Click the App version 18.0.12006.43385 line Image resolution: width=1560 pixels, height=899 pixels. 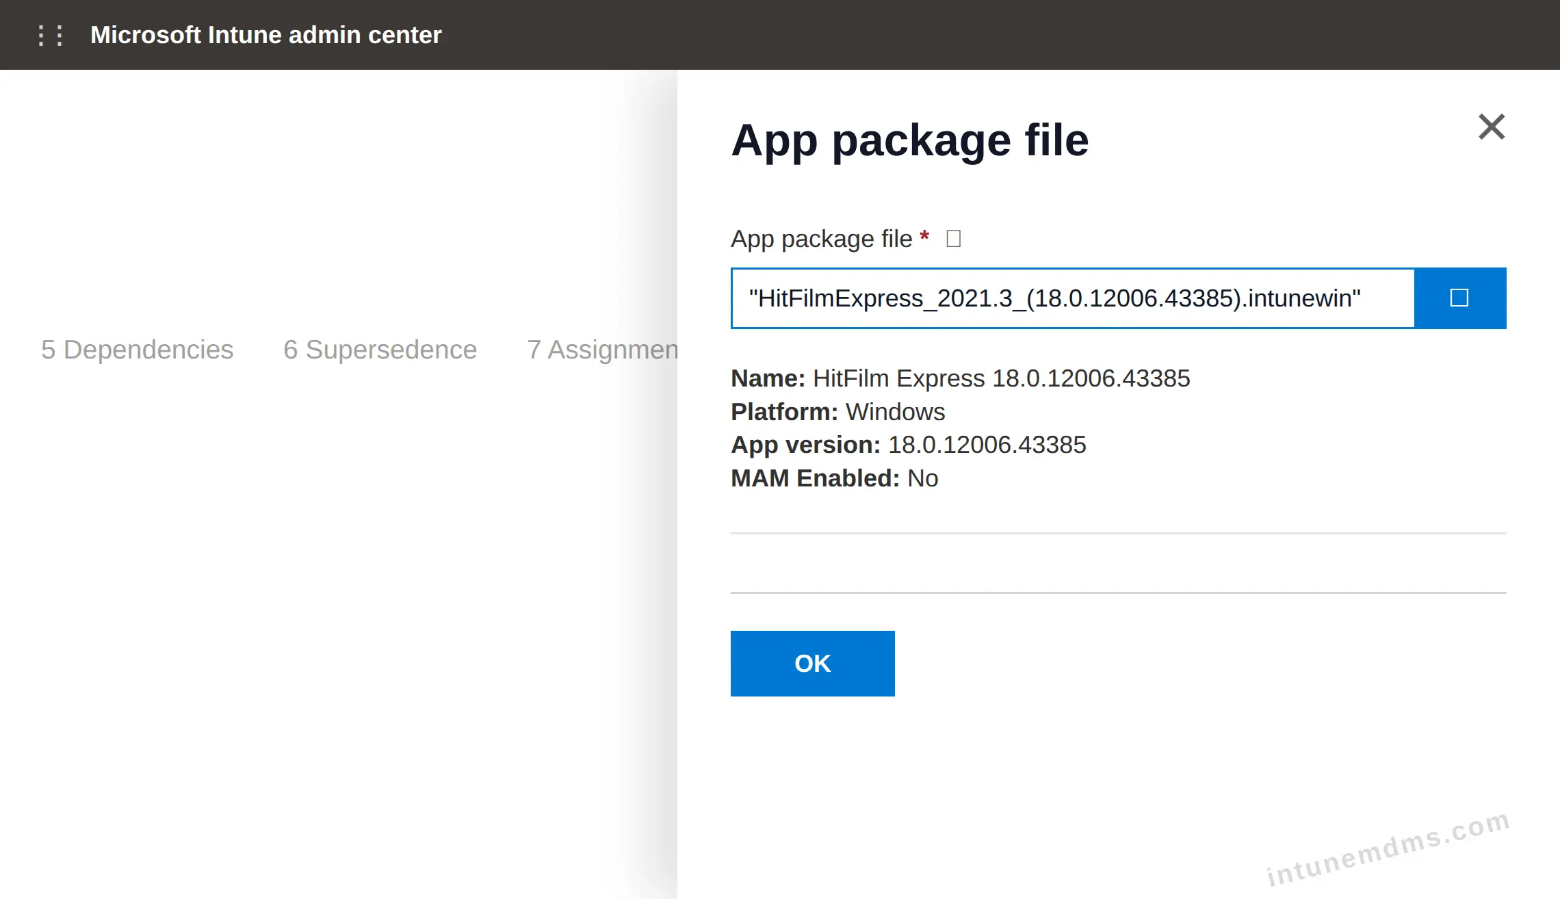(909, 445)
